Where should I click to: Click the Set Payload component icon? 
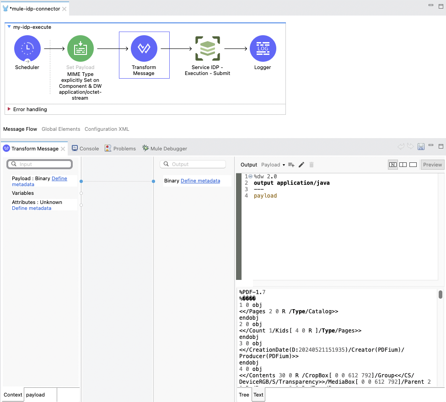click(80, 48)
